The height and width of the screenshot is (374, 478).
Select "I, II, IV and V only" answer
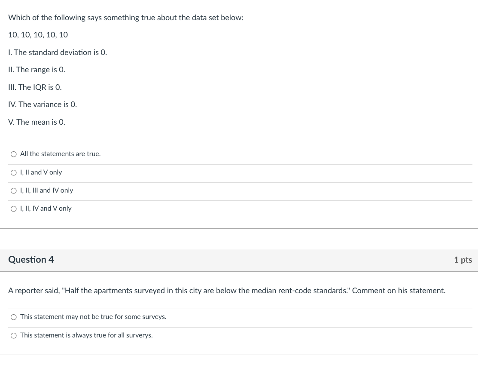(13, 208)
